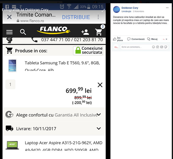This screenshot has width=173, height=159.
Task: Edit quantity field showing 1
Action: click(x=10, y=84)
